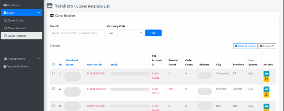Screen dimensions: 284x111
Task: Expand Manage Users chevron arrow
Action: [x=39, y=59]
